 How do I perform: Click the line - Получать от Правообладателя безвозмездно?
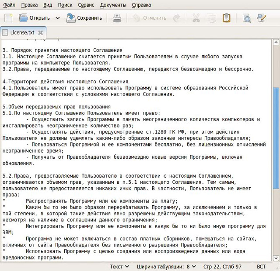pos(134,157)
